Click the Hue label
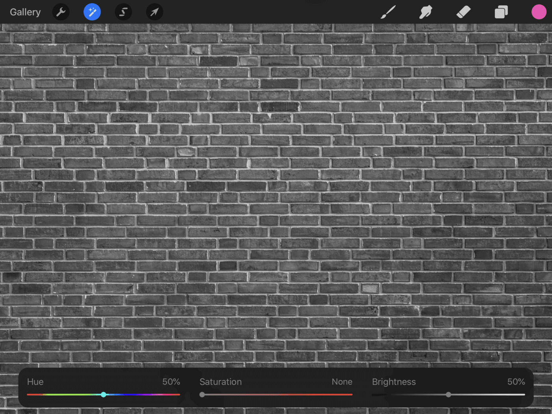 click(35, 382)
